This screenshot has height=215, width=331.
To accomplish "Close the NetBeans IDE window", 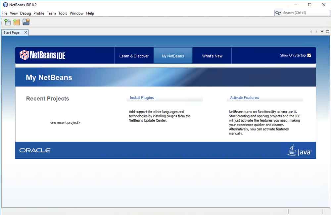I will coord(324,5).
